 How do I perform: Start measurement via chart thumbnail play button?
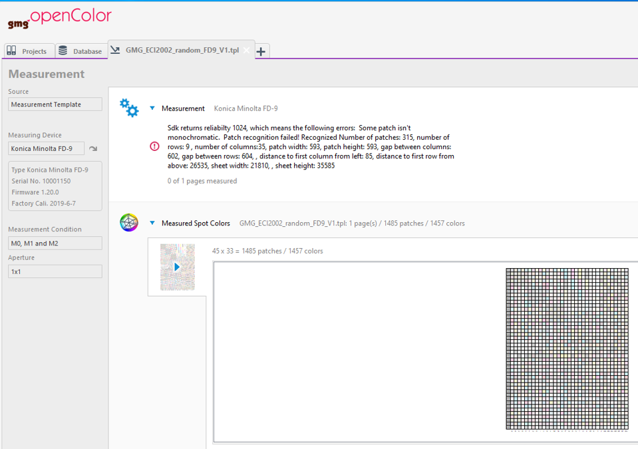(x=177, y=267)
